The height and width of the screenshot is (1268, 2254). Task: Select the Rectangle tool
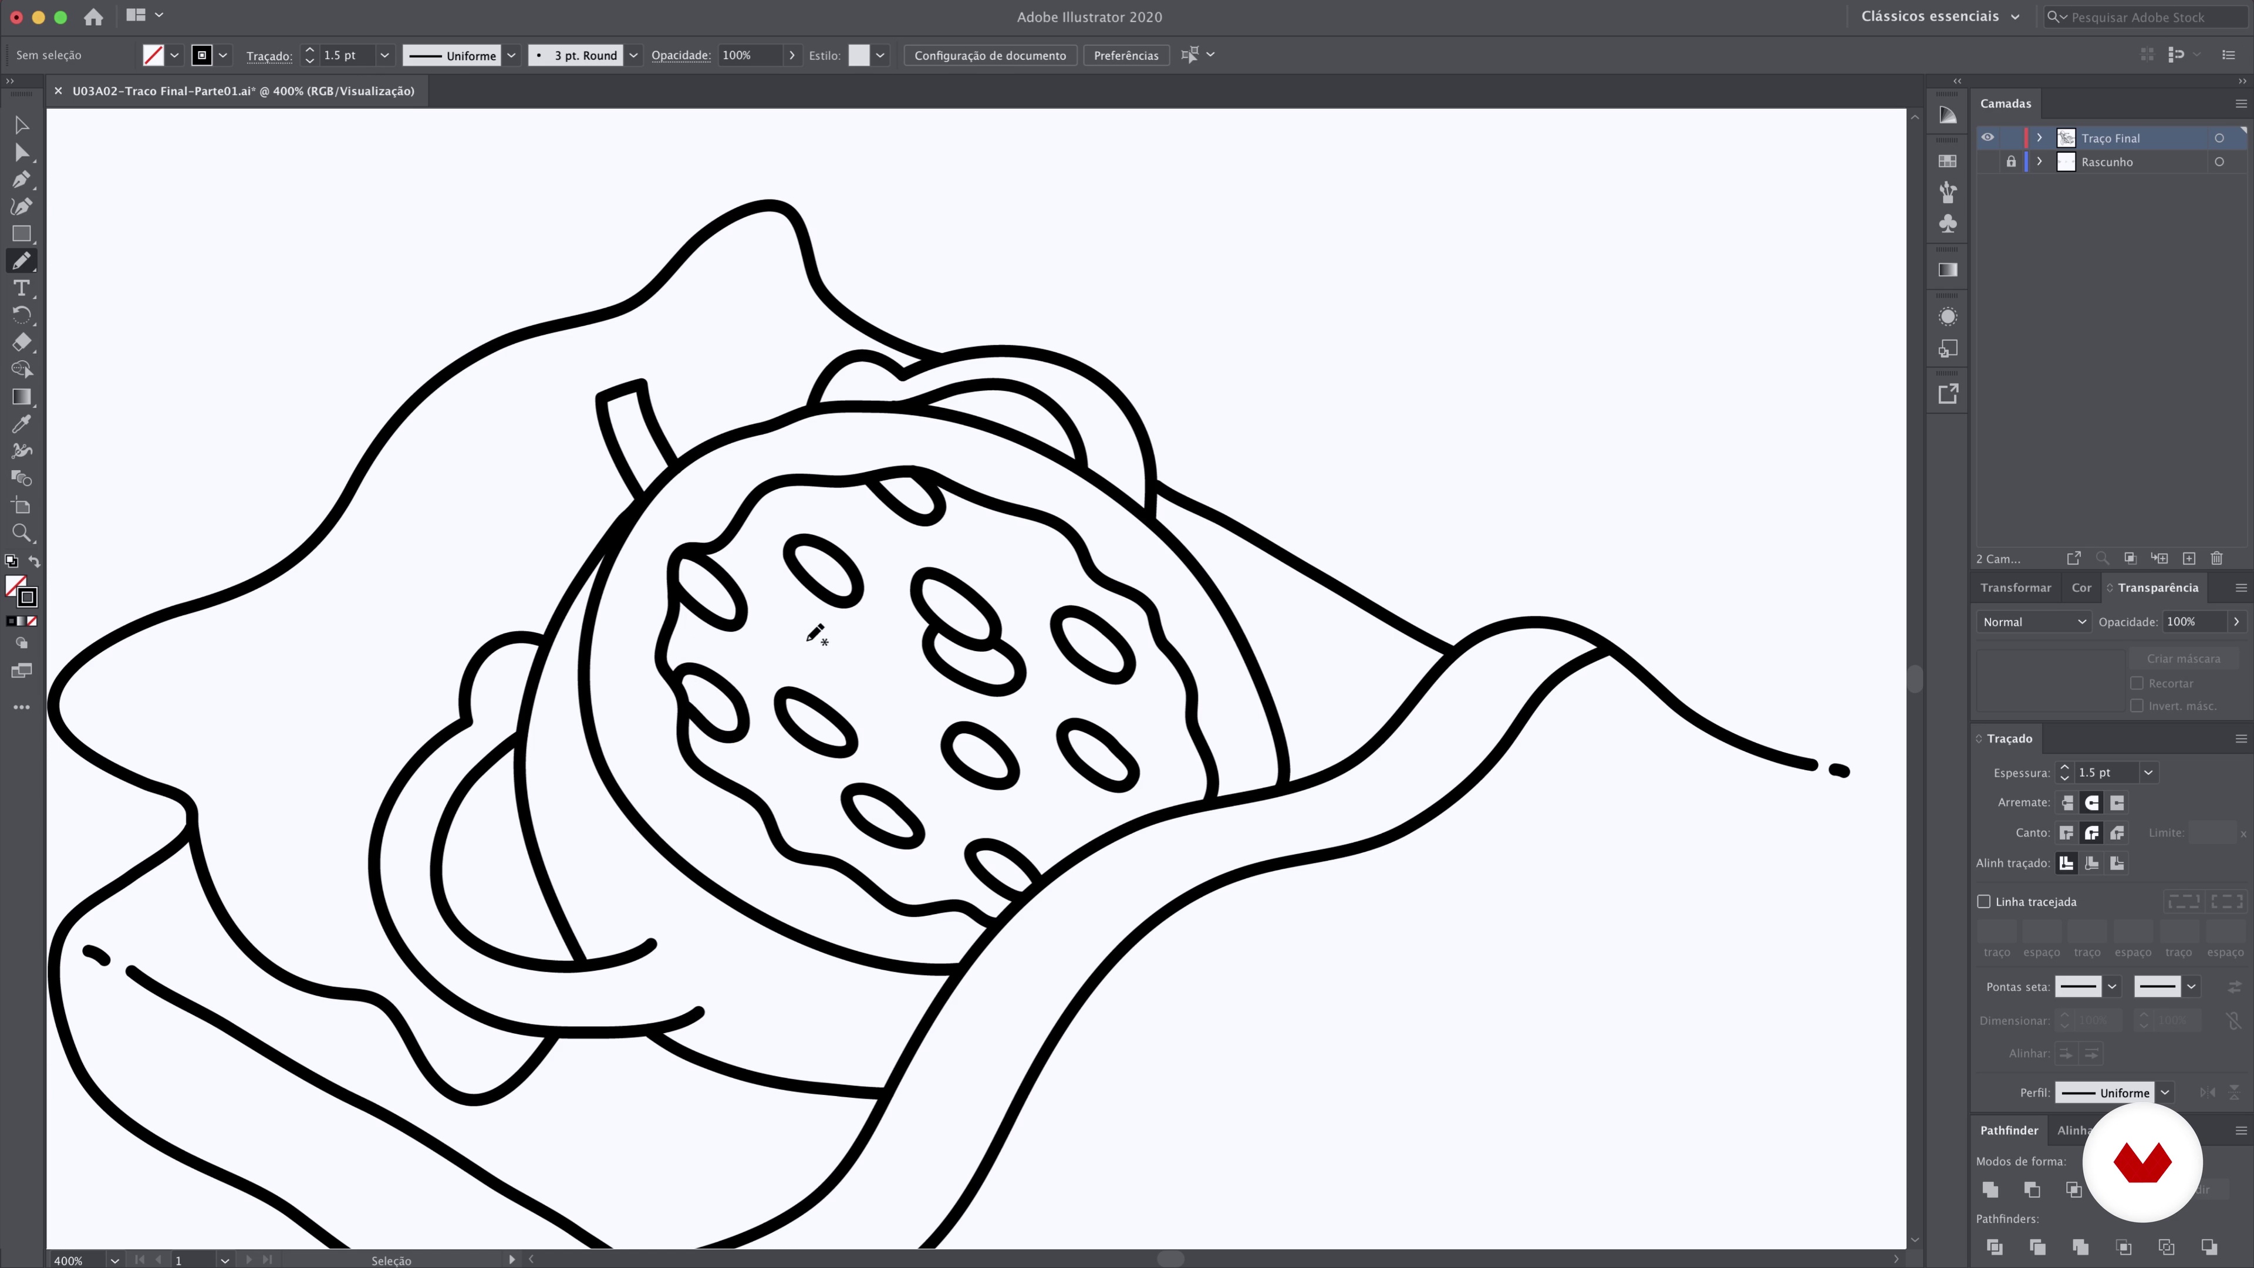point(22,234)
